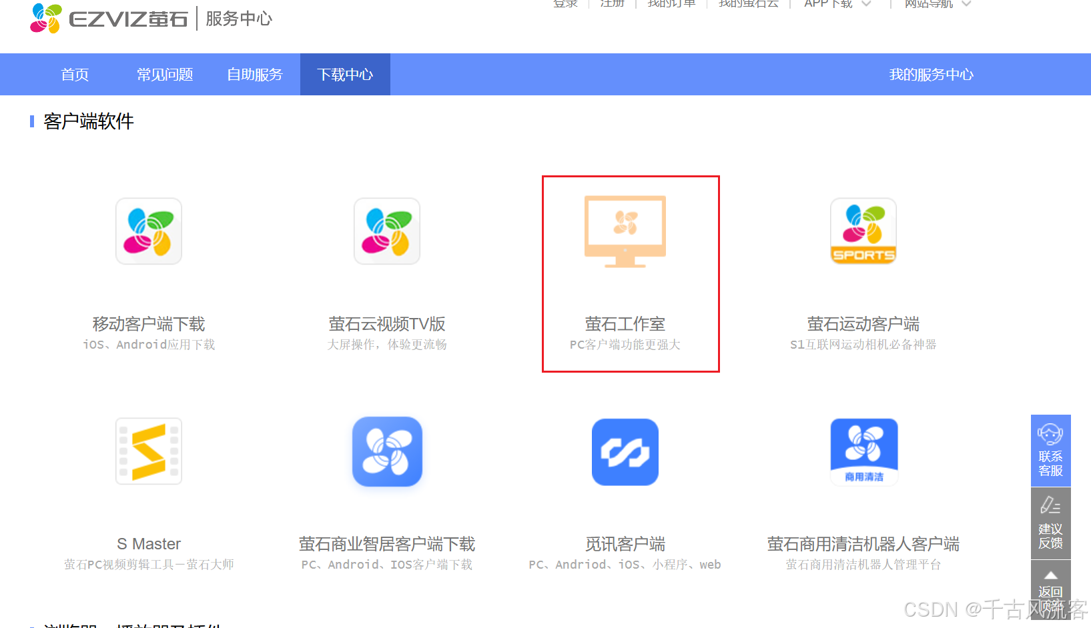
Task: Click the text PC客户端功能更强大
Action: coord(625,345)
